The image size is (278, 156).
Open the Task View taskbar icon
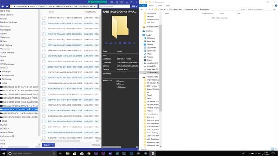coord(60,153)
